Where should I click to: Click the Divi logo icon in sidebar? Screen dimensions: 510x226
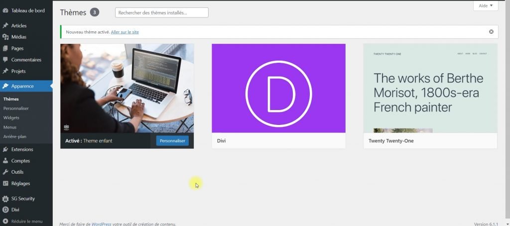(x=5, y=210)
